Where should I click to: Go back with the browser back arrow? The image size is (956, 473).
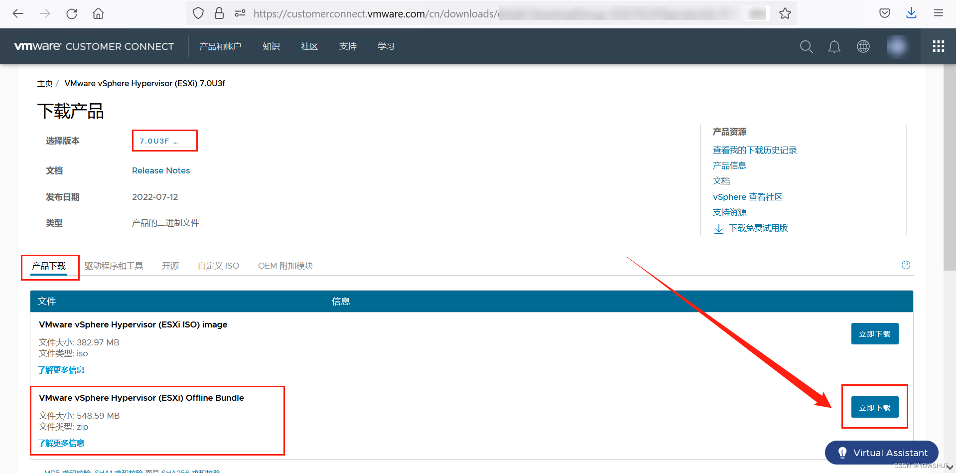tap(18, 13)
